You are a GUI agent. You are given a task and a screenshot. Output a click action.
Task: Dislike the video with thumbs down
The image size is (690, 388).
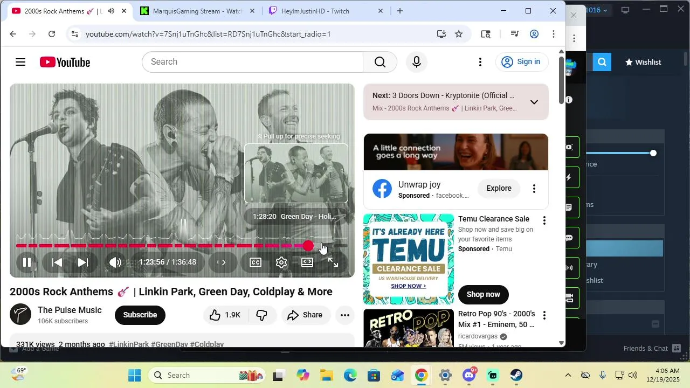pyautogui.click(x=262, y=315)
